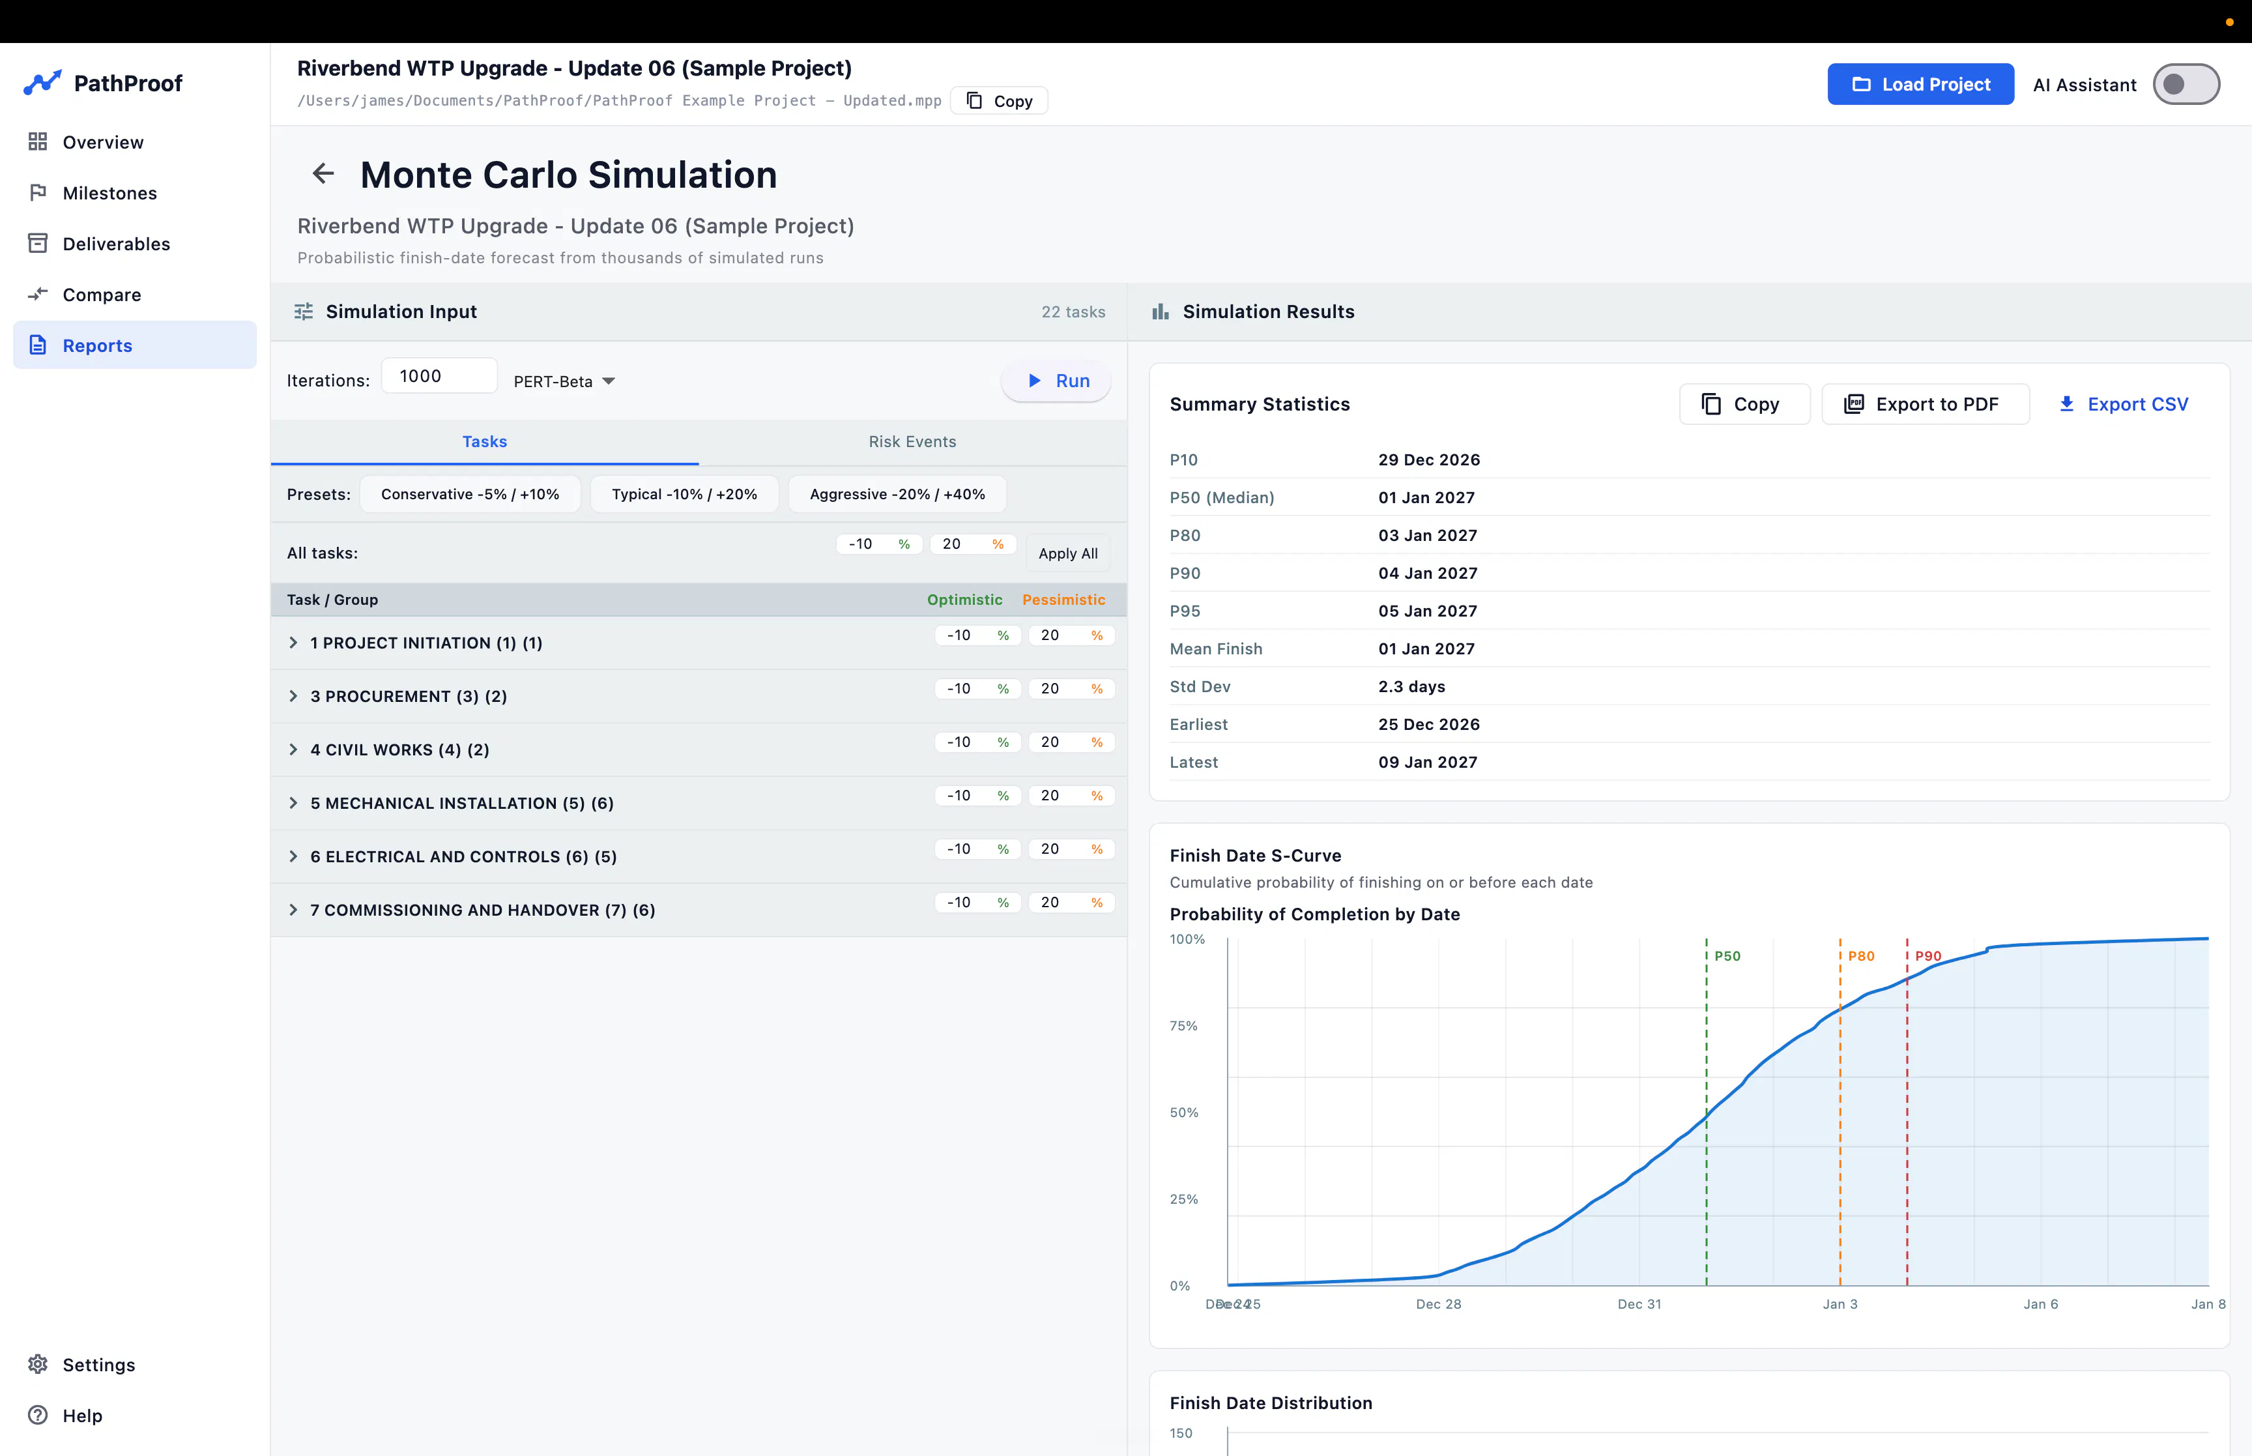Click optimistic value for COMMISSIONING AND HANDOVER

[977, 902]
